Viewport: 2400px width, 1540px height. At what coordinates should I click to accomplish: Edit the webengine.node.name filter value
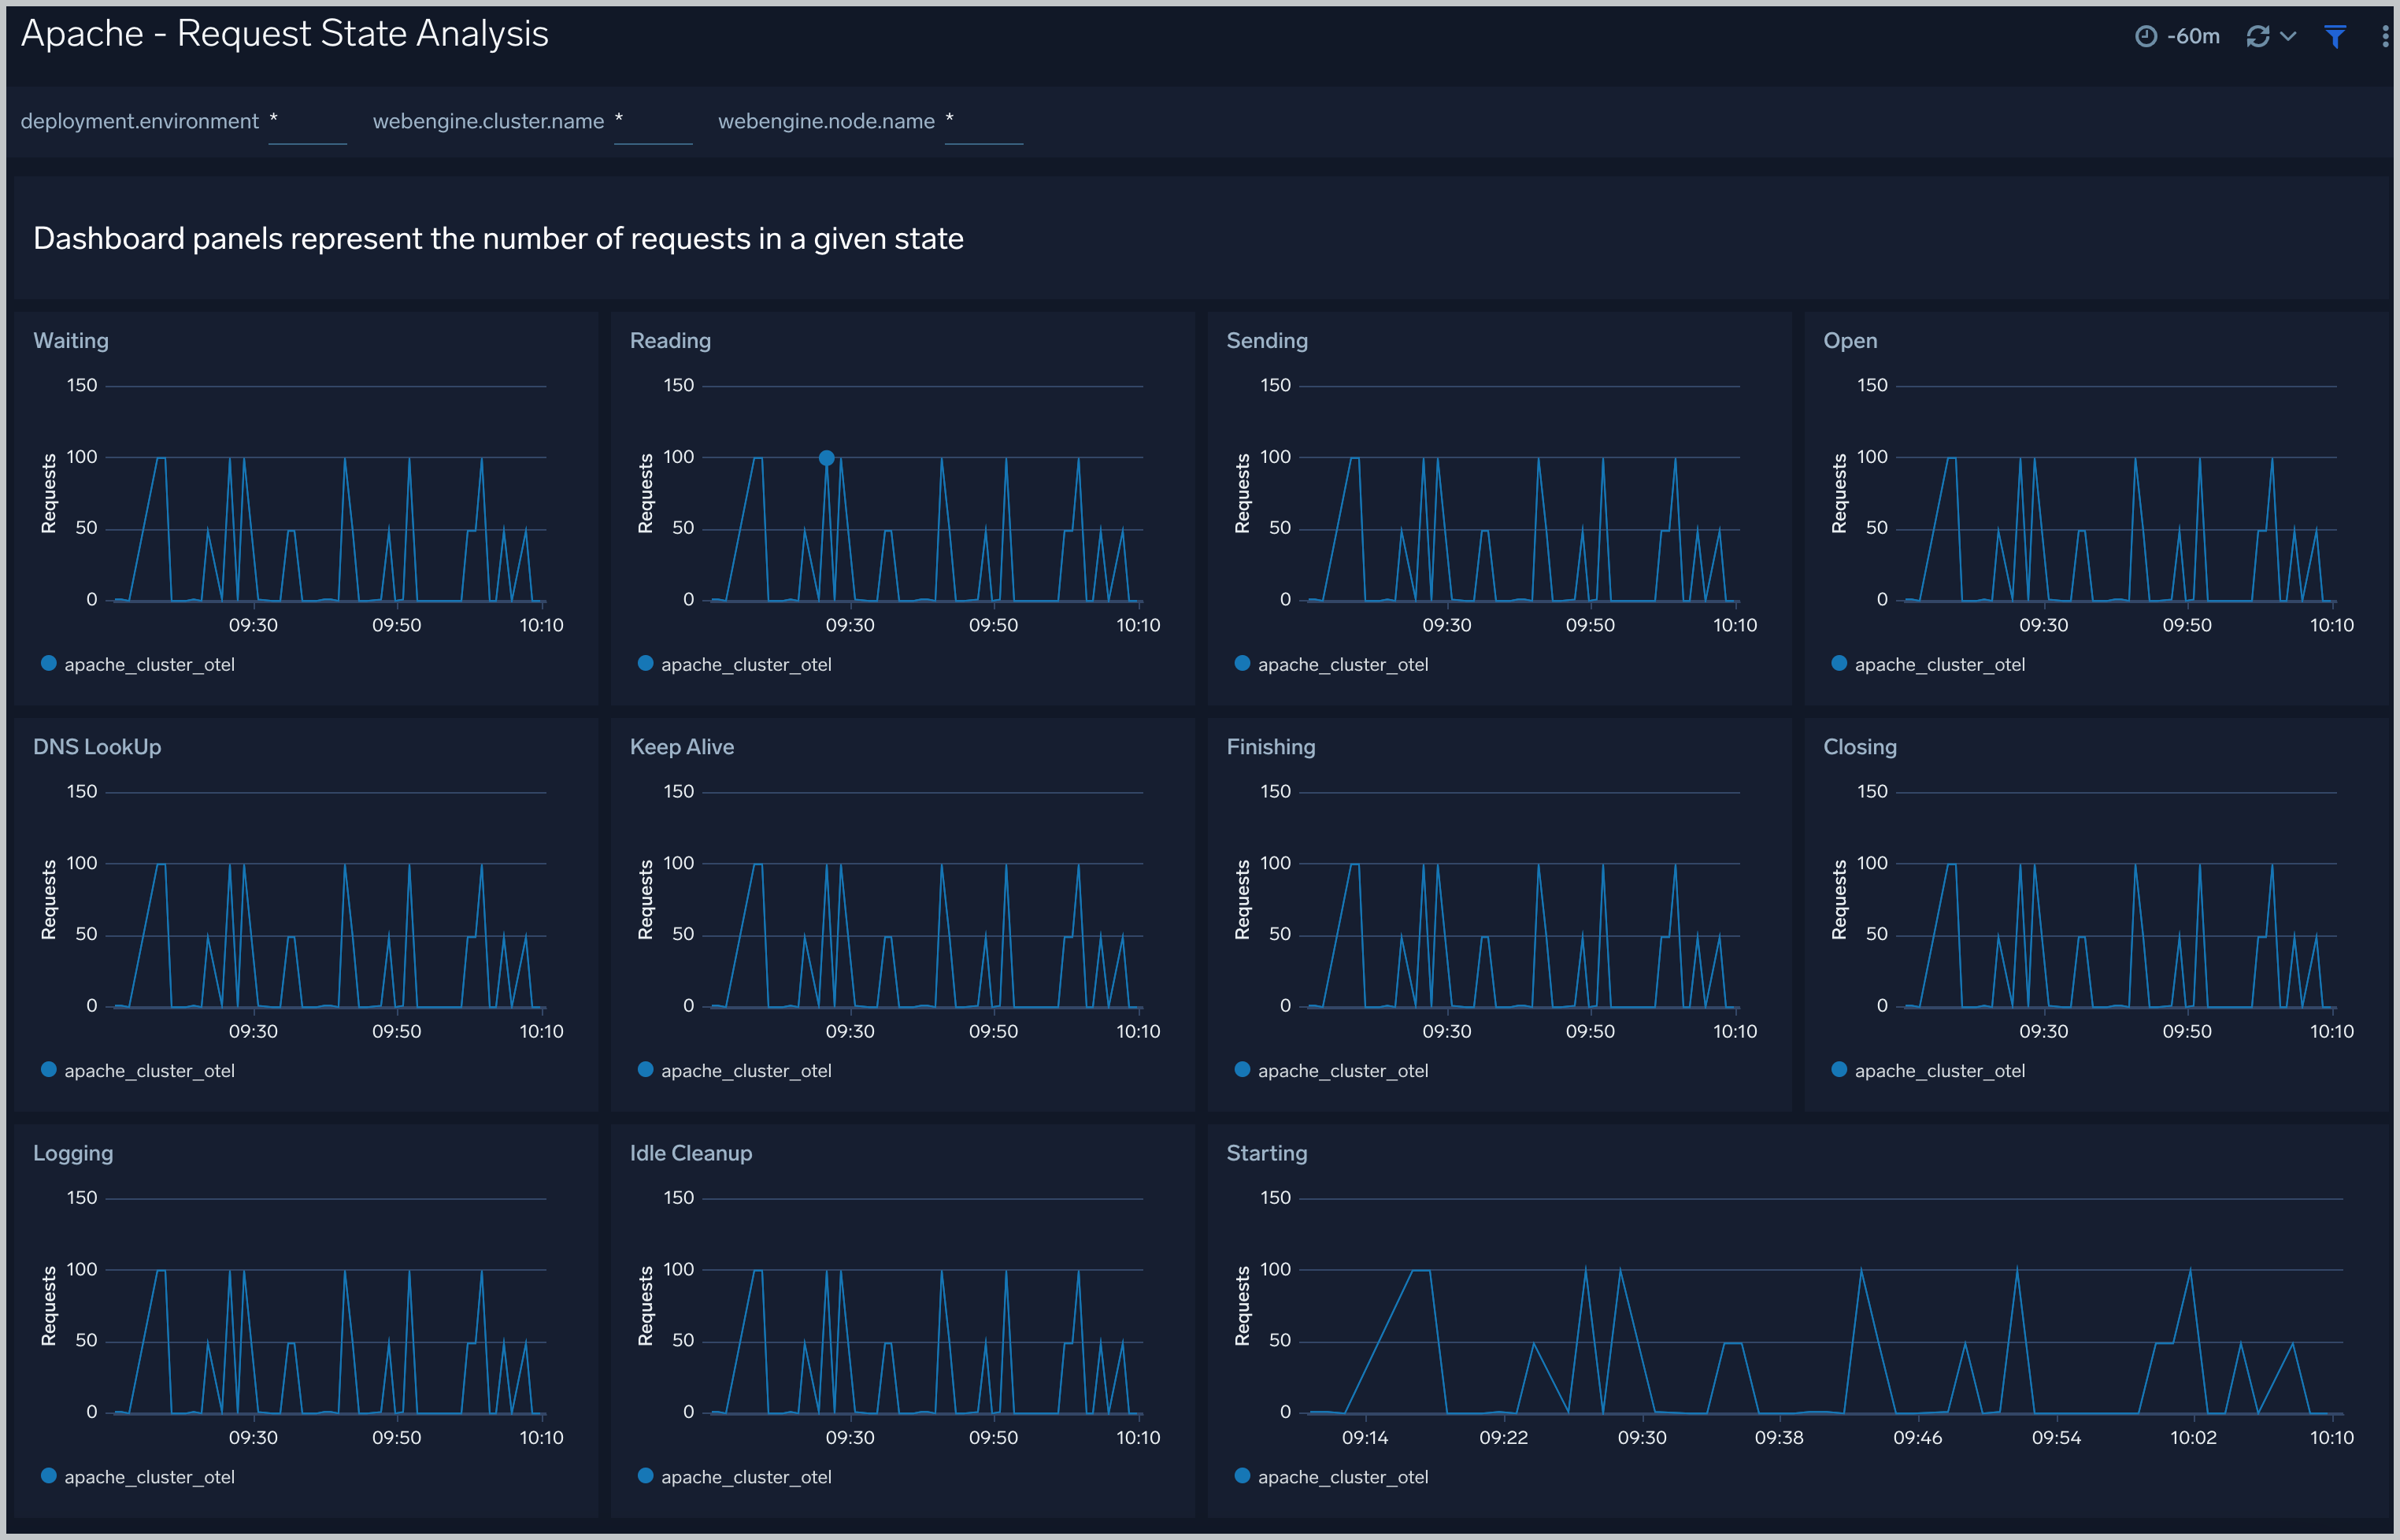(983, 122)
